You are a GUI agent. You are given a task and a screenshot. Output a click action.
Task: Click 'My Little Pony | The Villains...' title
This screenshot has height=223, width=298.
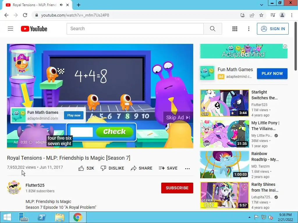[x=265, y=126]
